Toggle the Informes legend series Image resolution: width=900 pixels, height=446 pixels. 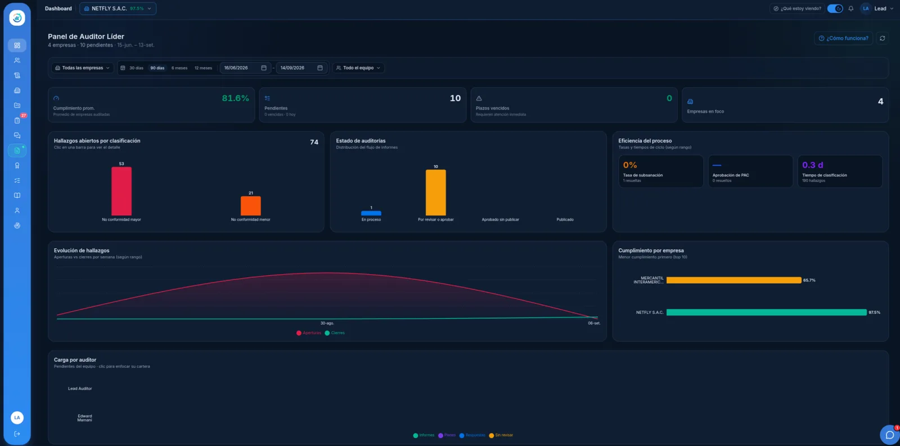(424, 435)
